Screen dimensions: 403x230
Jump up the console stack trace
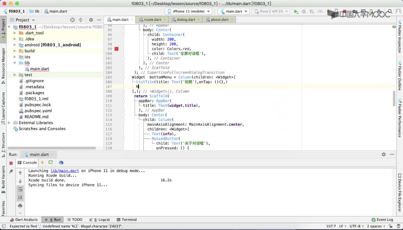pos(20,173)
